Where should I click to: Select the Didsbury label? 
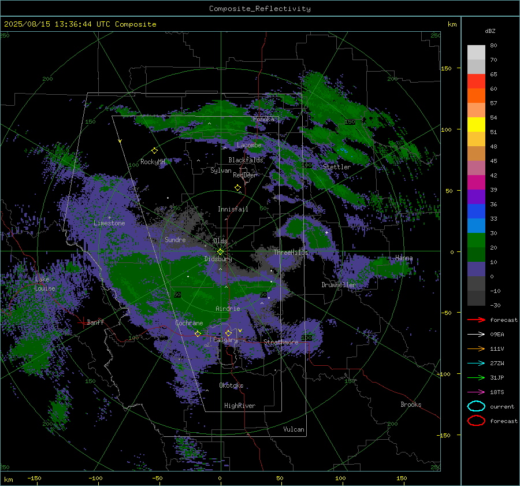(x=218, y=259)
